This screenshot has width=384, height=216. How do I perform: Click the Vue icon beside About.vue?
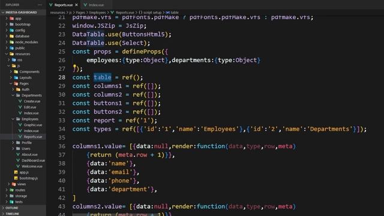[x=18, y=155]
